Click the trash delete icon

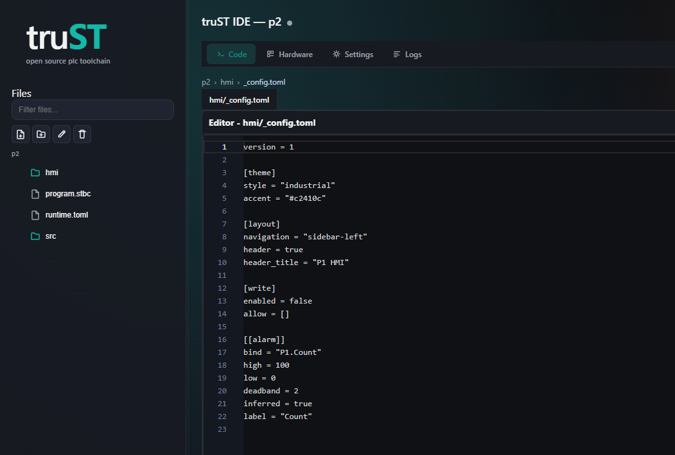click(82, 134)
